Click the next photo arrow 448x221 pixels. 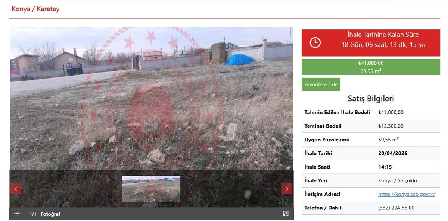[287, 189]
